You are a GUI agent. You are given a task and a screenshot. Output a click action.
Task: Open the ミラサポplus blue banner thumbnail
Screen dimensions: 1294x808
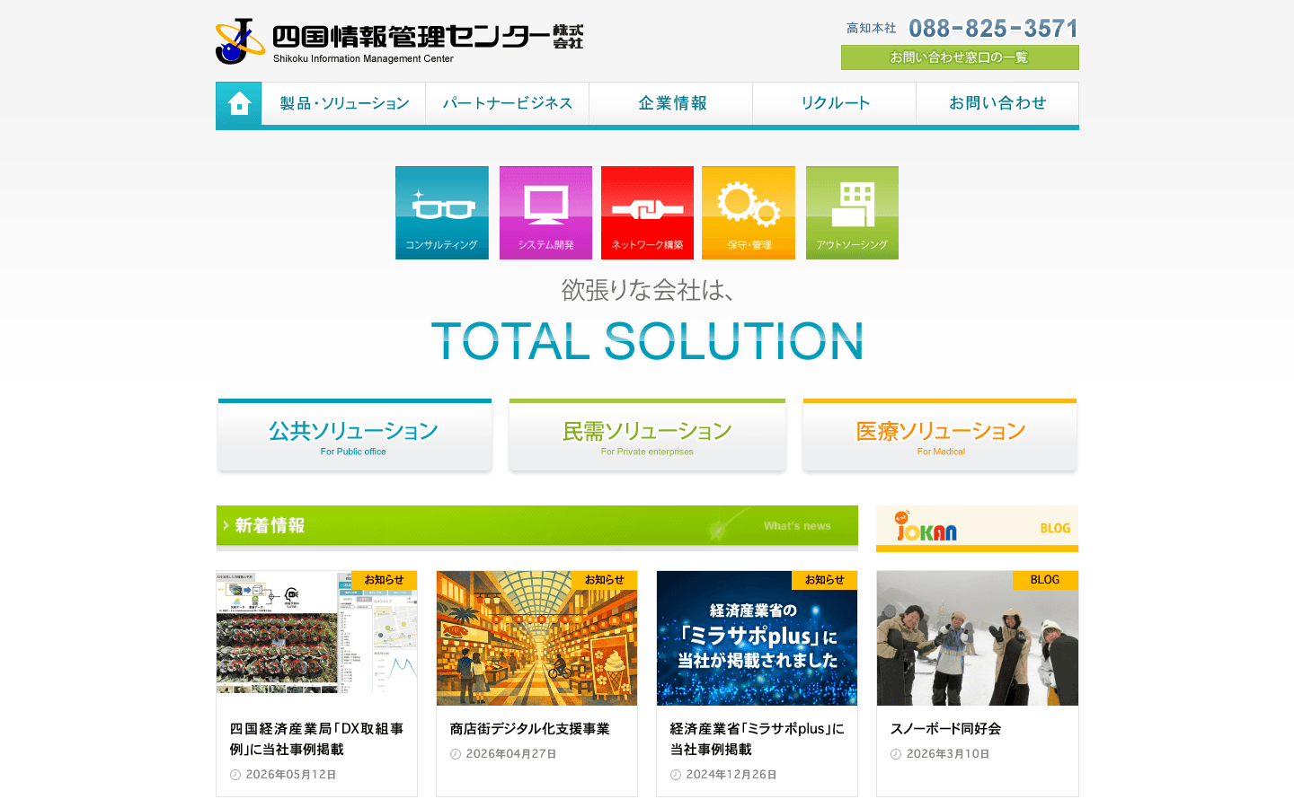point(757,638)
